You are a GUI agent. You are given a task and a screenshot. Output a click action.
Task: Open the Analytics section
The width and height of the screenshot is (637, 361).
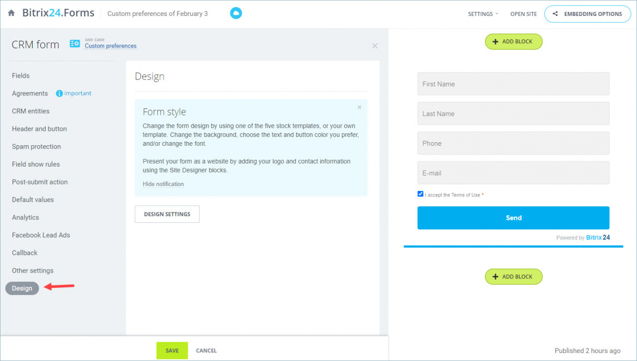(x=25, y=217)
